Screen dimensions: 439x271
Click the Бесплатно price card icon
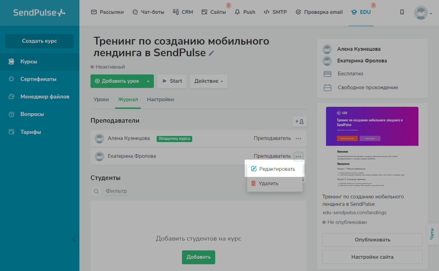[x=327, y=74]
